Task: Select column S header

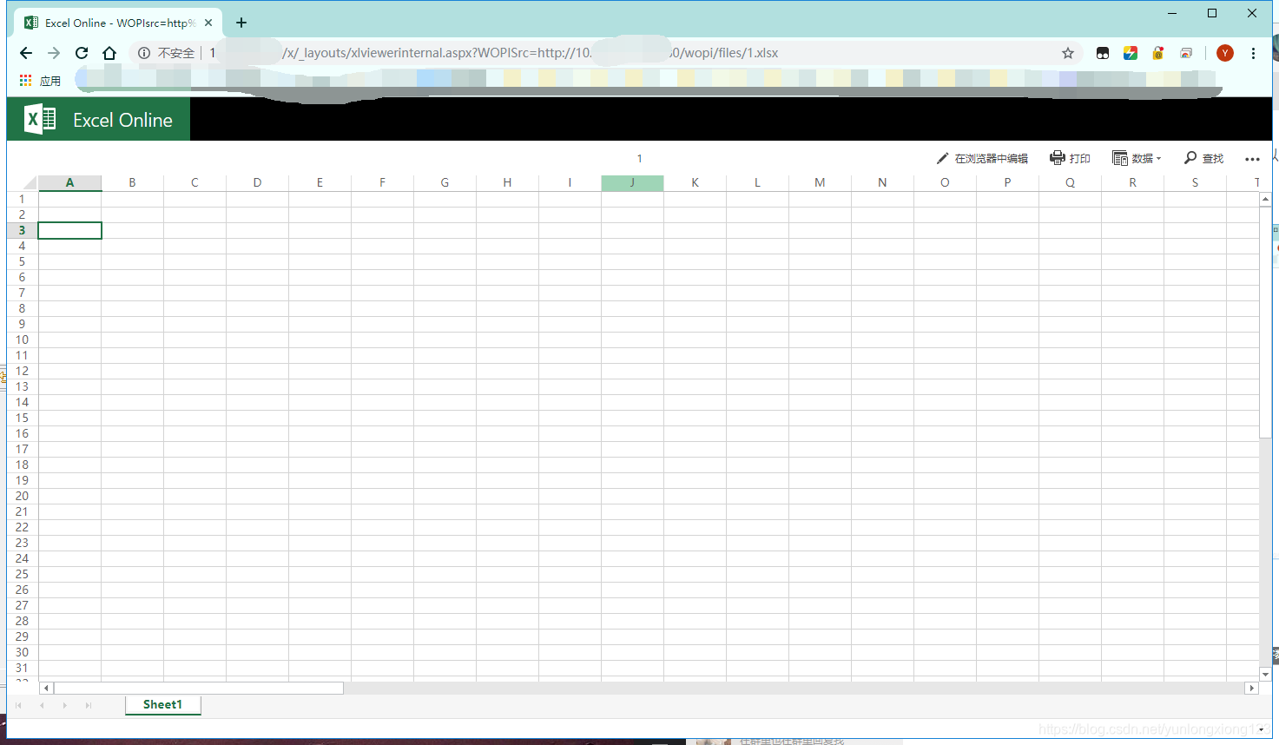Action: (1195, 182)
